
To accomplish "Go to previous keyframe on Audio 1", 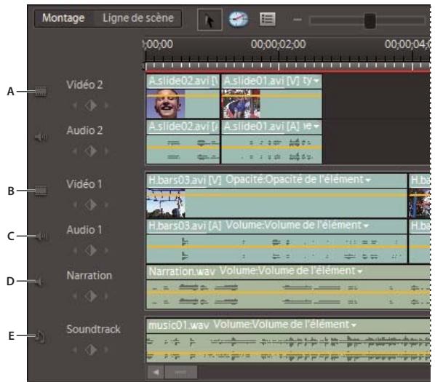I will 74,250.
